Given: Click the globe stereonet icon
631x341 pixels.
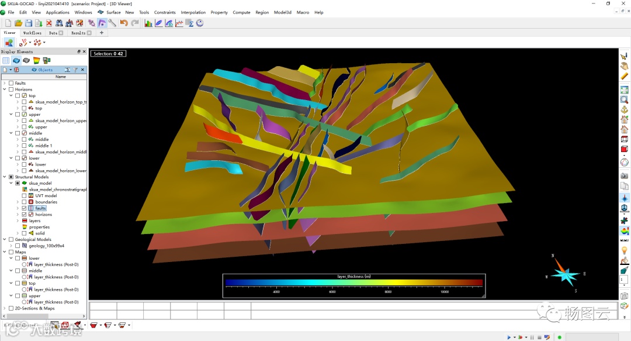Looking at the screenshot, I should 200,23.
